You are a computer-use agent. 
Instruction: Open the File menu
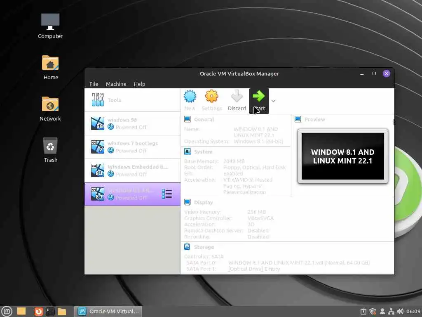(x=94, y=84)
